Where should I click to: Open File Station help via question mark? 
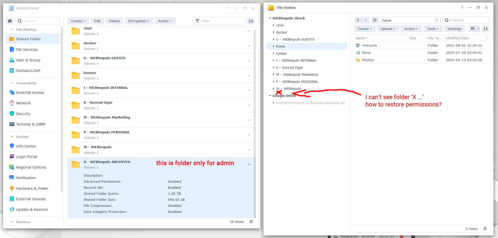462,8
